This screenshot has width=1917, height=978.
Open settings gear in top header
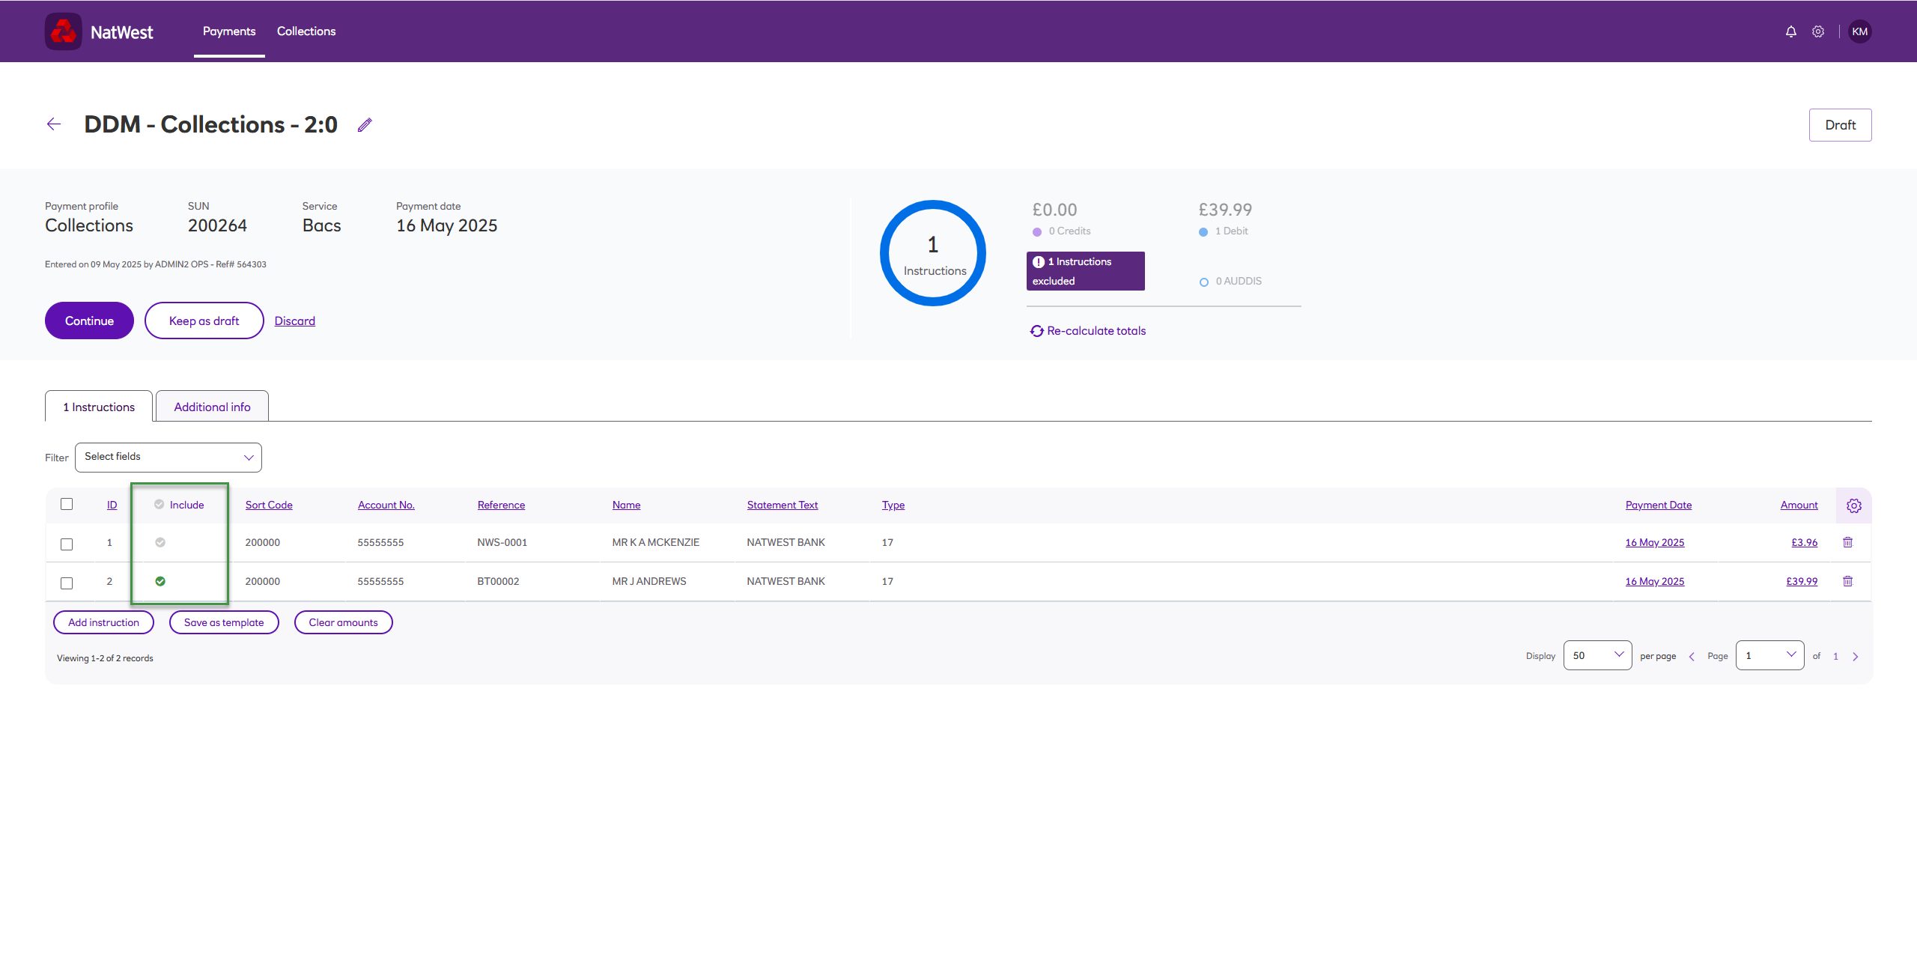tap(1818, 31)
